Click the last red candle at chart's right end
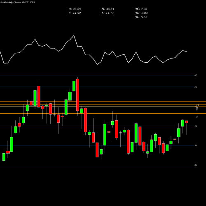 click(187, 122)
